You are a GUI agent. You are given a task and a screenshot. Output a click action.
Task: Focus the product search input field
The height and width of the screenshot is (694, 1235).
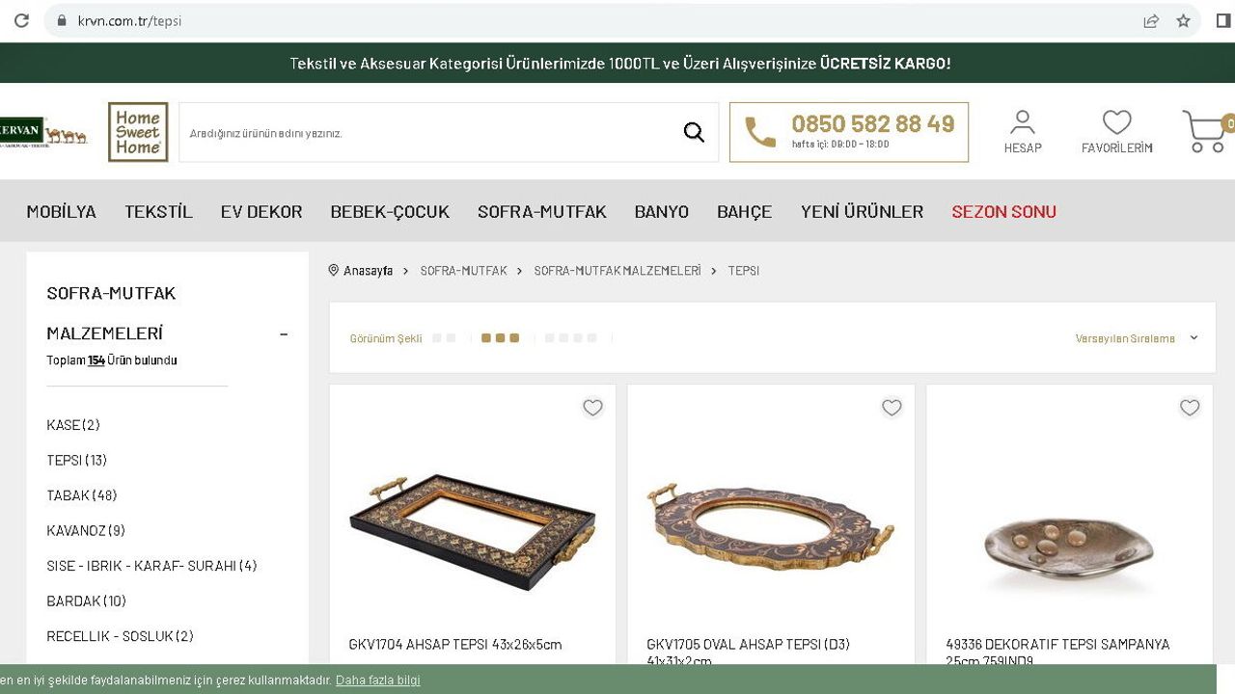(429, 133)
